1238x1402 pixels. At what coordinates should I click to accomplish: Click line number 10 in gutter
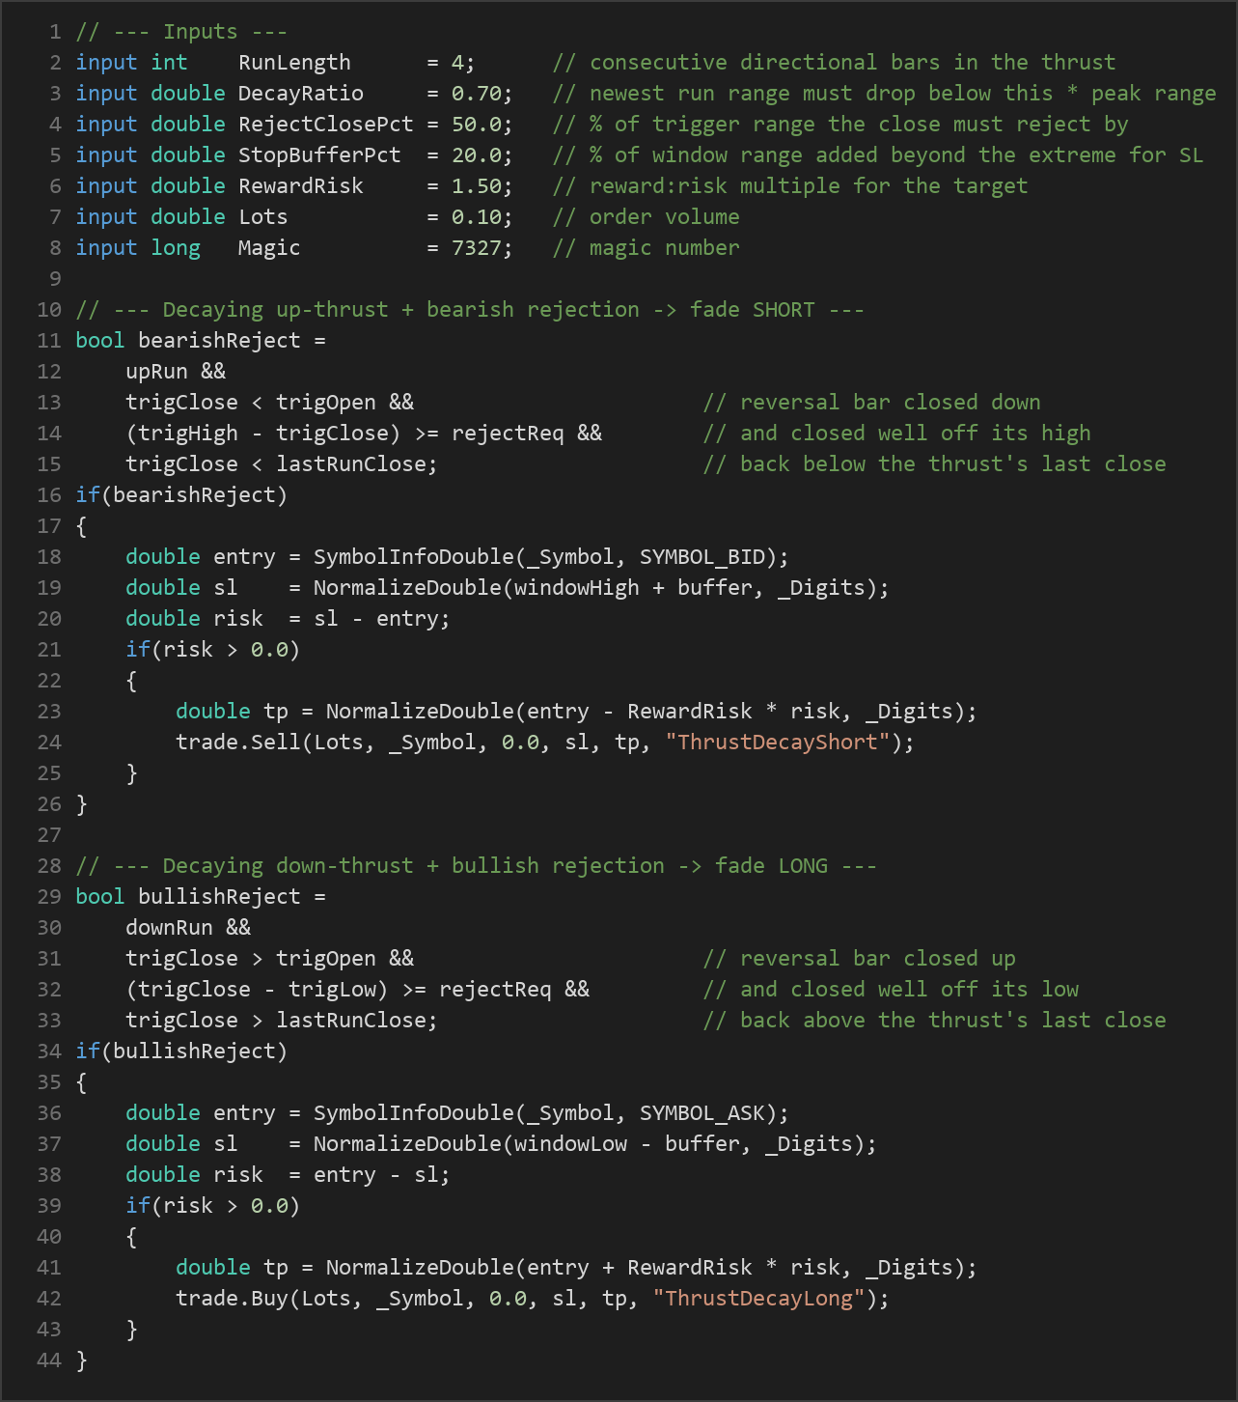[x=49, y=310]
